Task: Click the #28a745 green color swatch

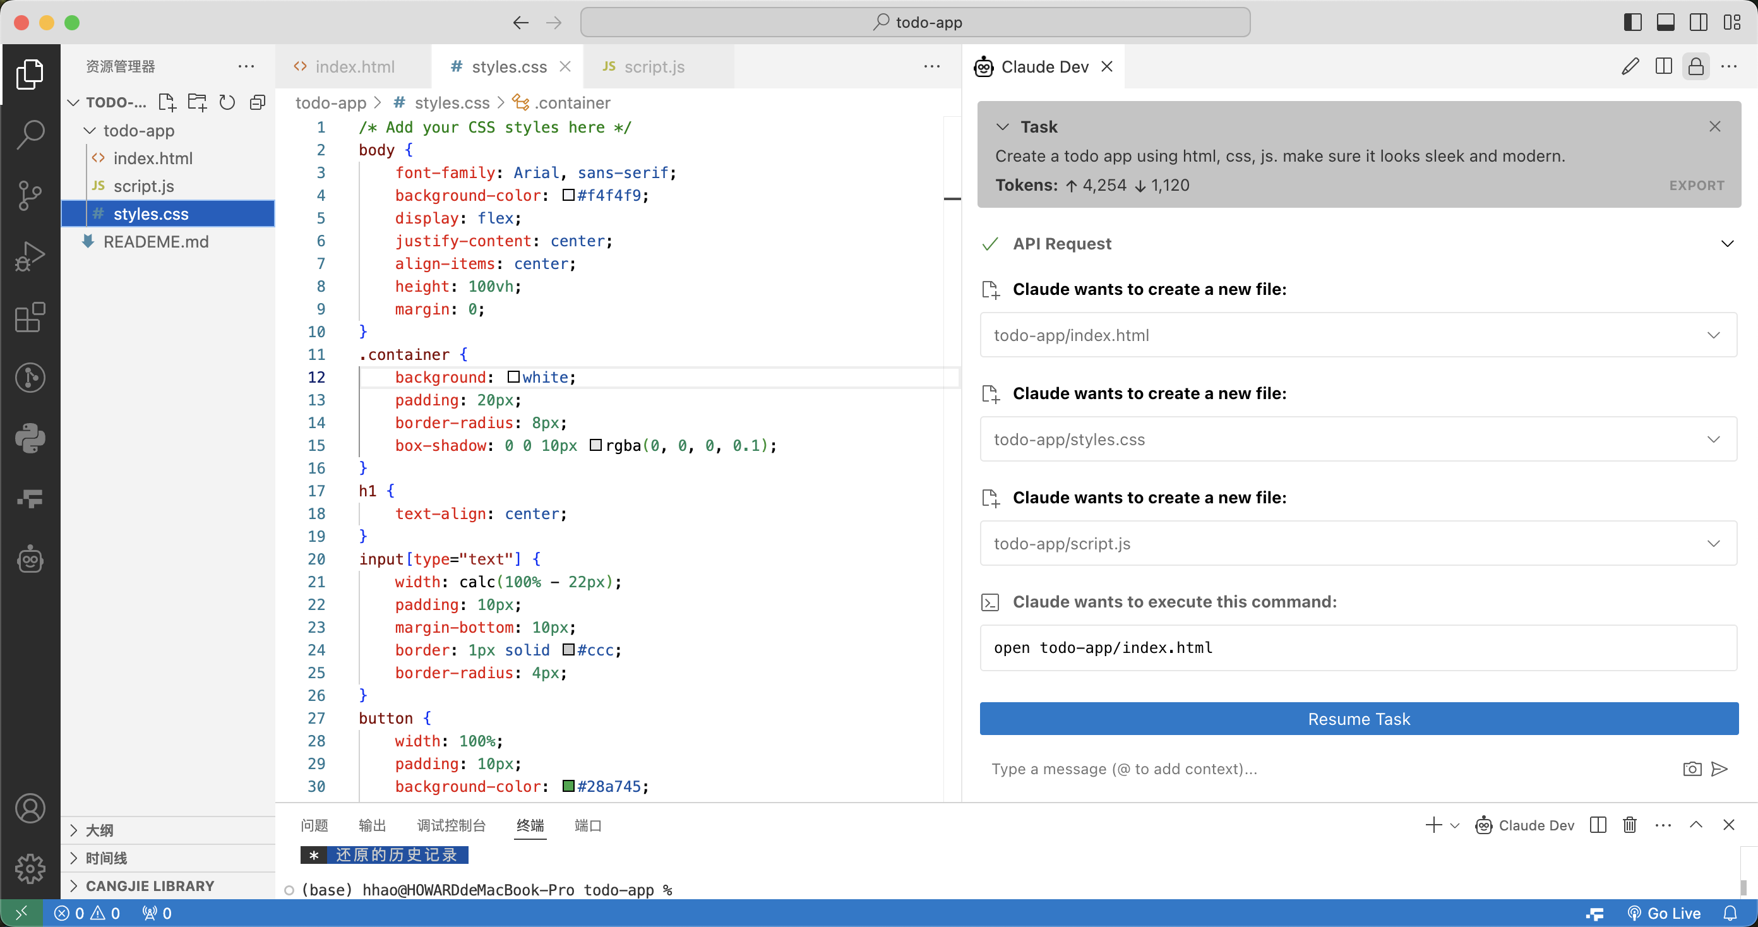Action: click(568, 786)
